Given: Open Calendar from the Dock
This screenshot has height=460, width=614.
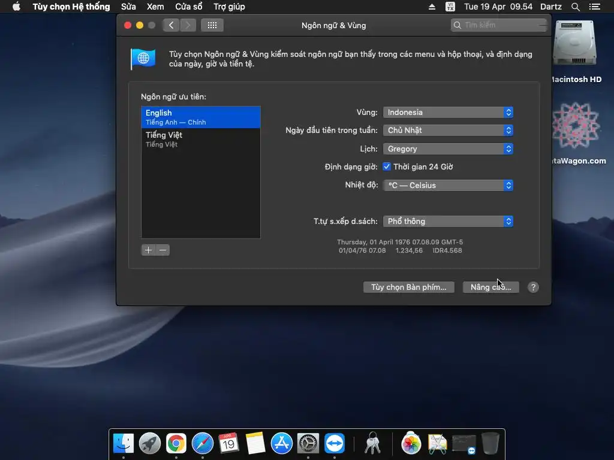Looking at the screenshot, I should pyautogui.click(x=228, y=443).
